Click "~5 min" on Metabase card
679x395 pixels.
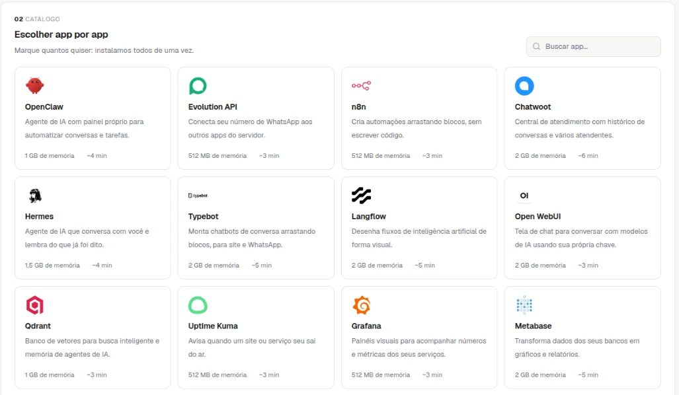588,375
